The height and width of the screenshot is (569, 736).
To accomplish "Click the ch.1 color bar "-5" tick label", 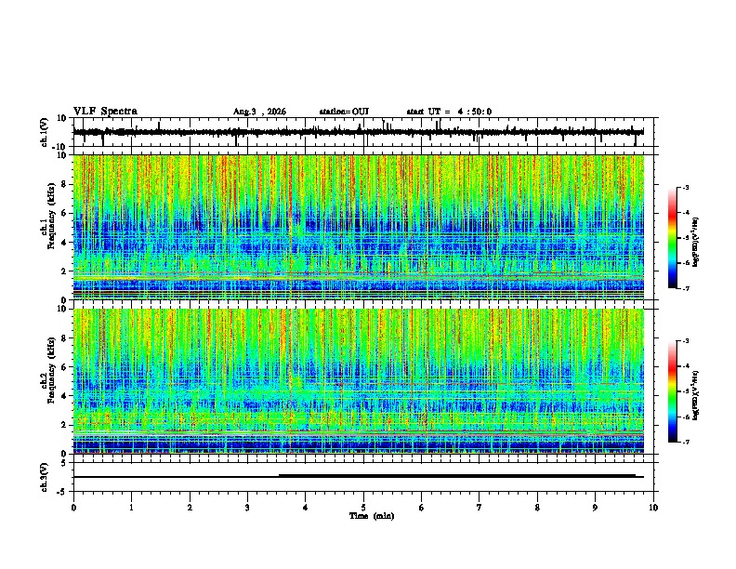I will point(685,238).
